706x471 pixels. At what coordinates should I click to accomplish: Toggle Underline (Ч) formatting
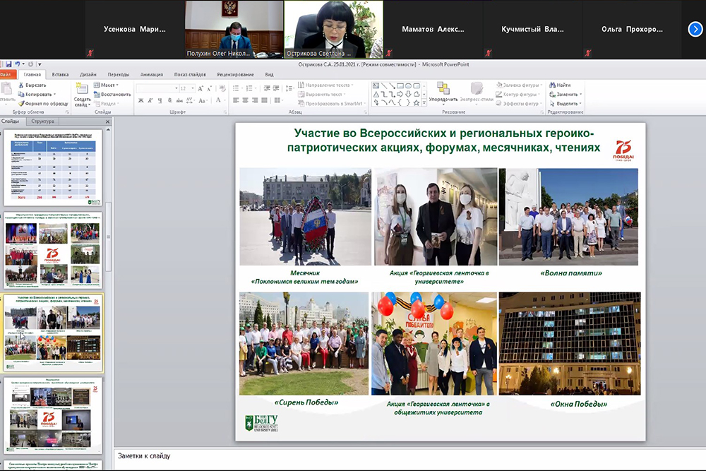(160, 100)
